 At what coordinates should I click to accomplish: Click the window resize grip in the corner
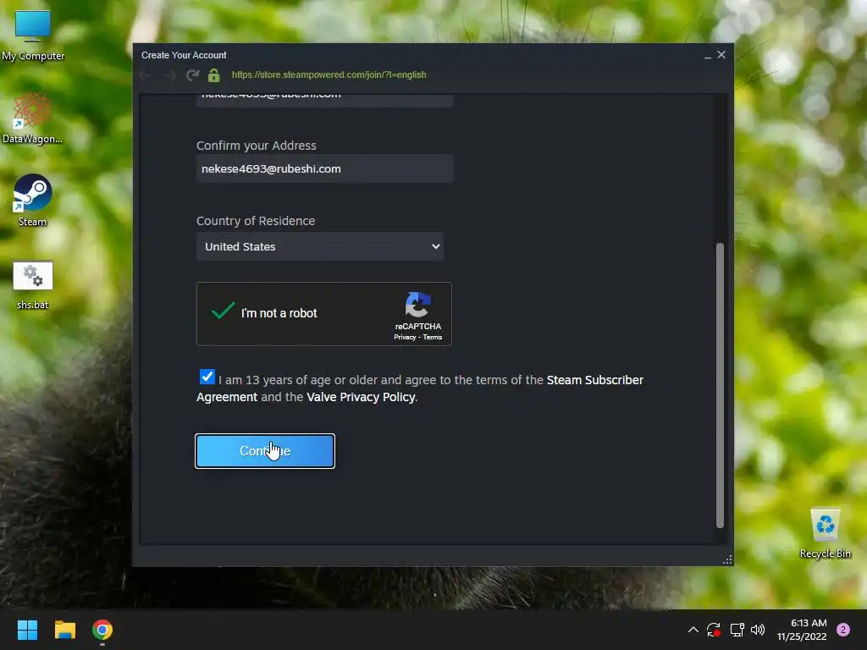tap(727, 560)
